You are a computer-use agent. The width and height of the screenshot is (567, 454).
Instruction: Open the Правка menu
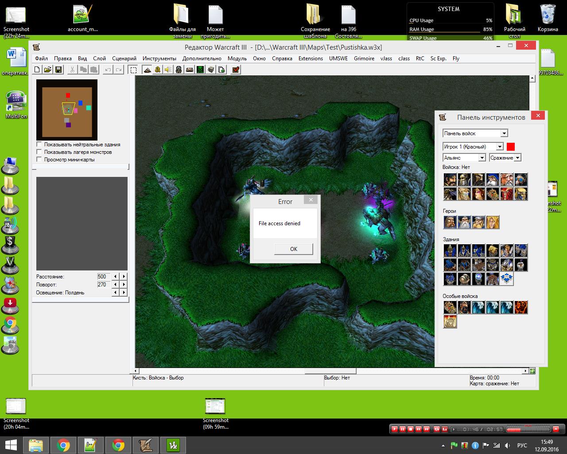point(63,59)
